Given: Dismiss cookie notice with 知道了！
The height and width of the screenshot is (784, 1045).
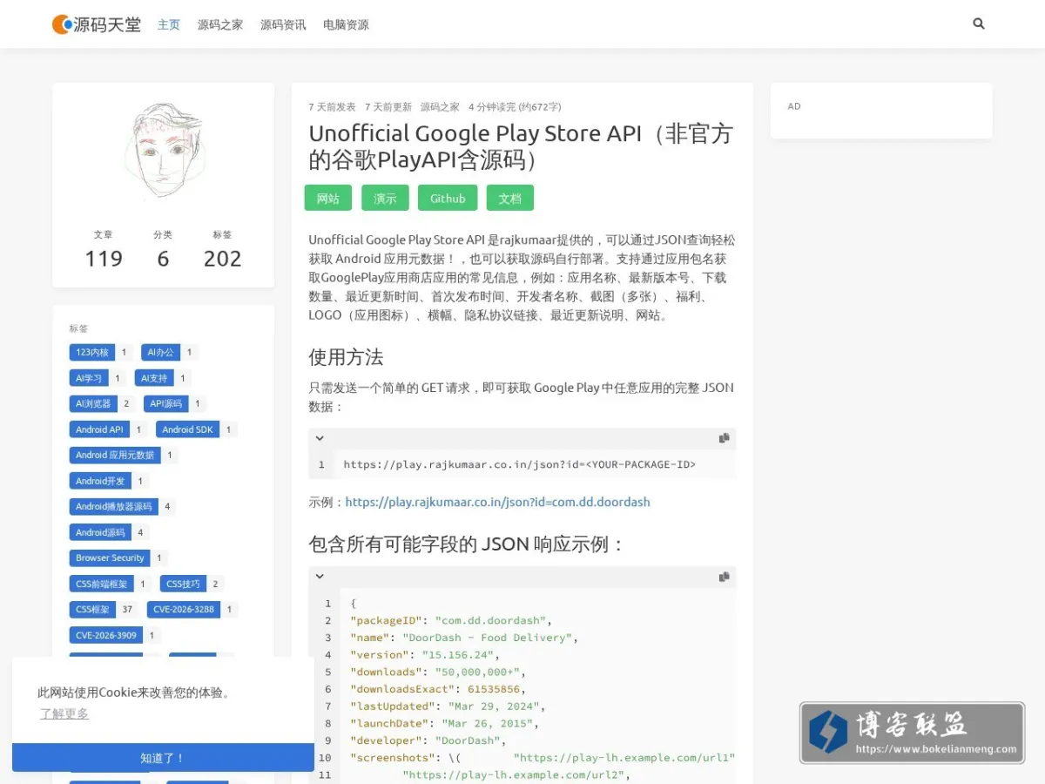Looking at the screenshot, I should click(x=163, y=758).
